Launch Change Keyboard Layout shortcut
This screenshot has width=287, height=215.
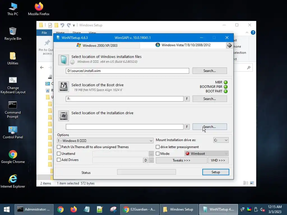pyautogui.click(x=13, y=85)
